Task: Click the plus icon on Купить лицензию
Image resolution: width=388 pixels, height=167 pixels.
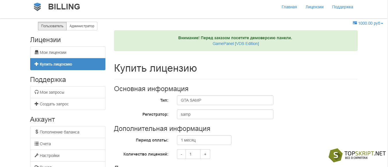Action: (x=36, y=64)
